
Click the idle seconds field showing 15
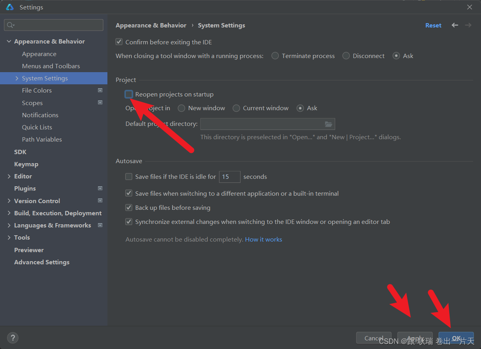[x=229, y=176]
